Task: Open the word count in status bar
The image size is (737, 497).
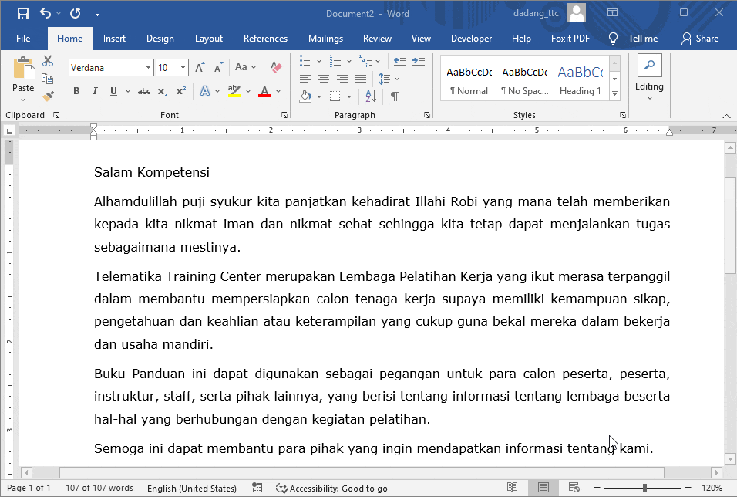Action: 99,488
